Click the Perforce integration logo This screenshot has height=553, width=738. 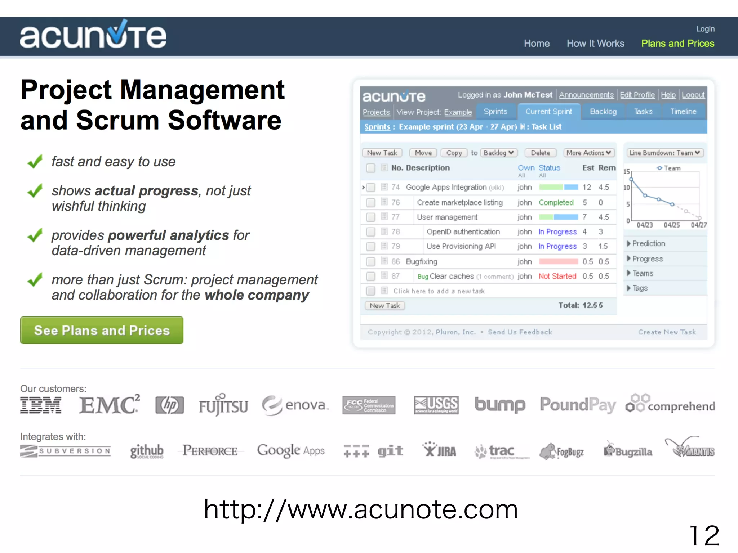[x=210, y=451]
